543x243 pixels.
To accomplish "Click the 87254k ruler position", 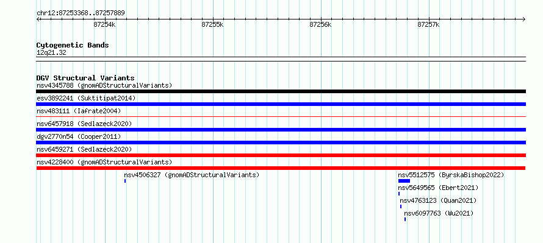I will point(104,24).
